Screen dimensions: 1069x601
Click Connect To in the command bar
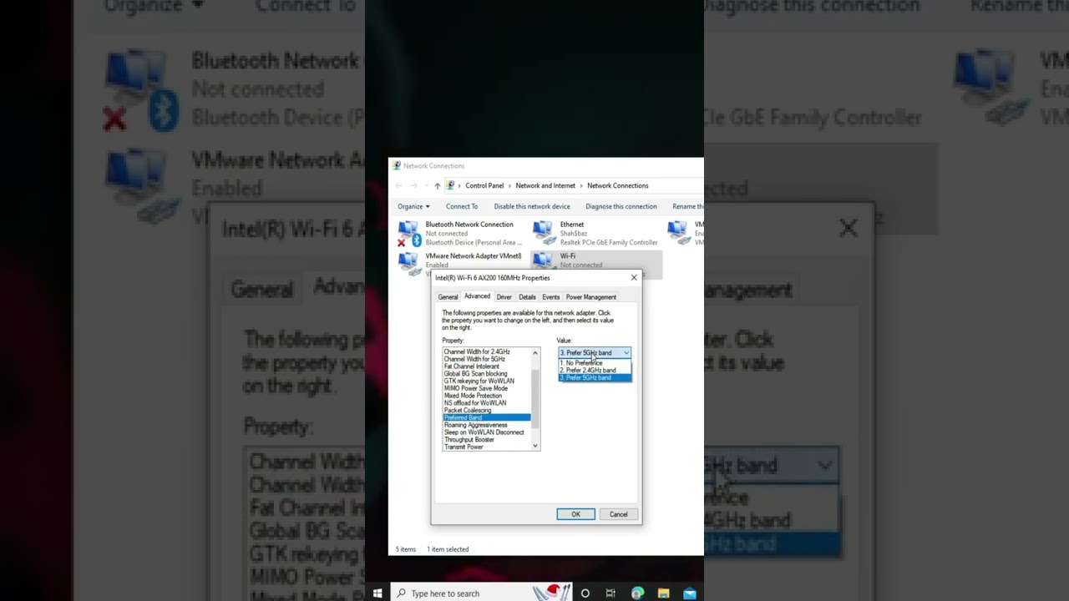pos(462,206)
